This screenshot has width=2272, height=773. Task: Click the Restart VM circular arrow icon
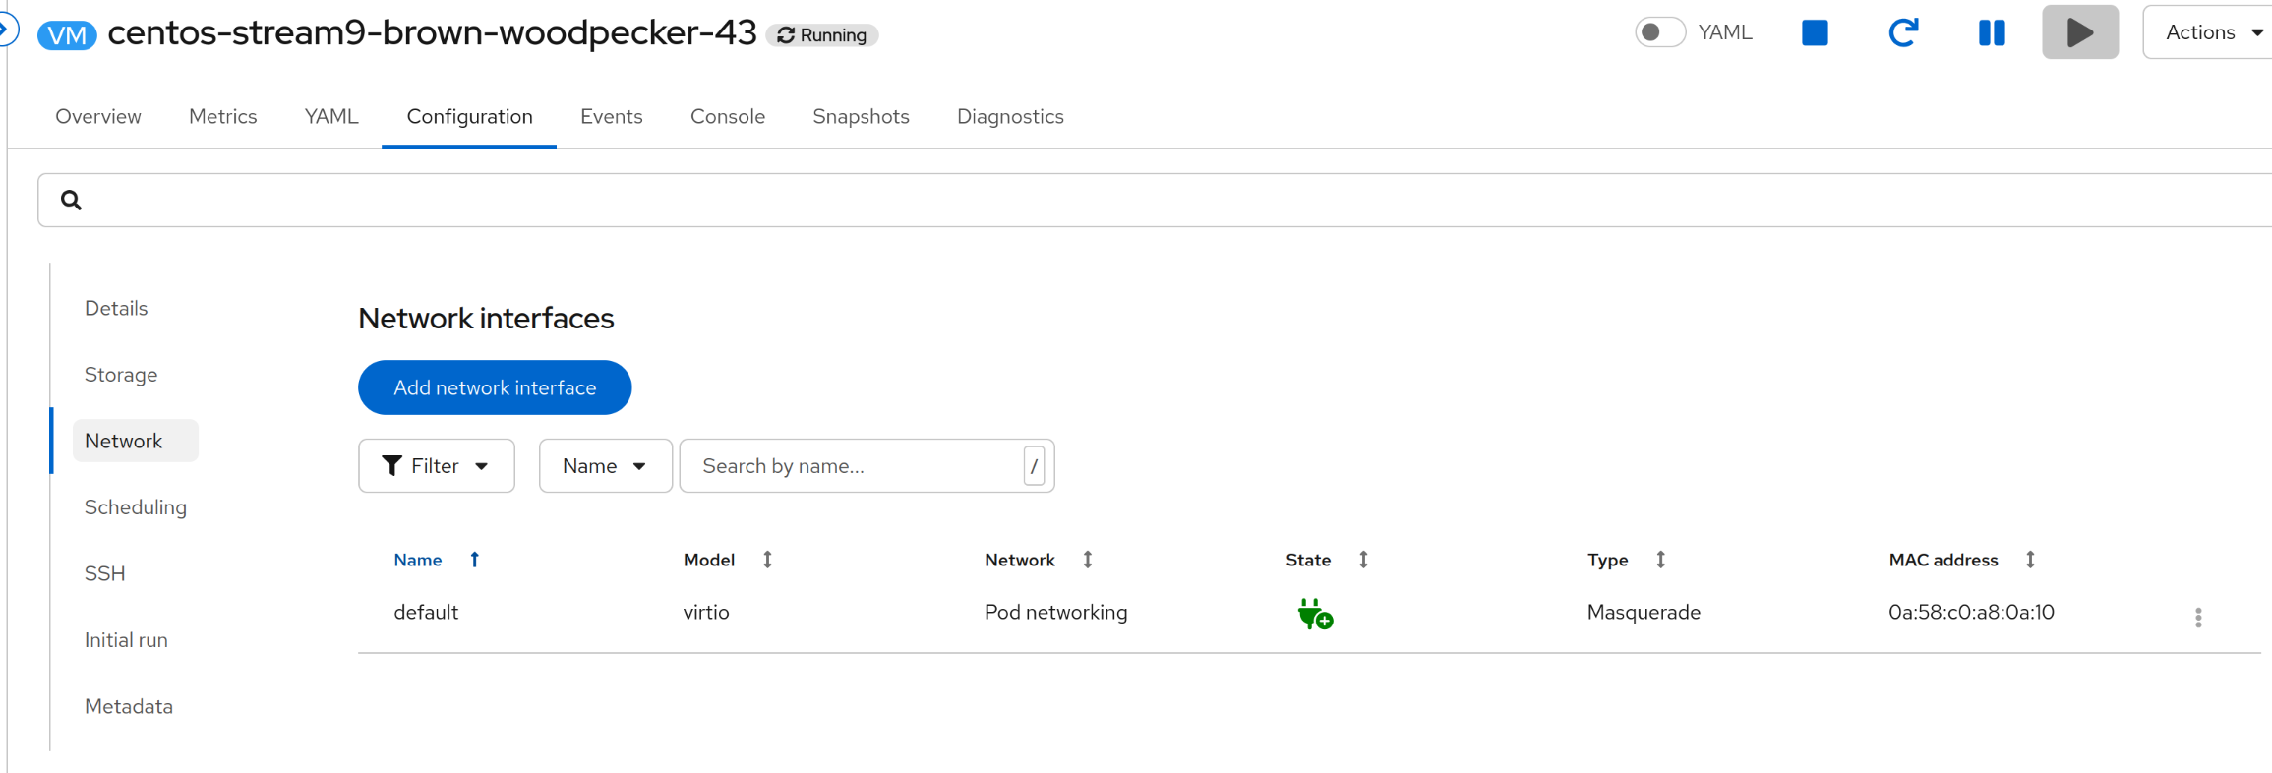[x=1903, y=32]
